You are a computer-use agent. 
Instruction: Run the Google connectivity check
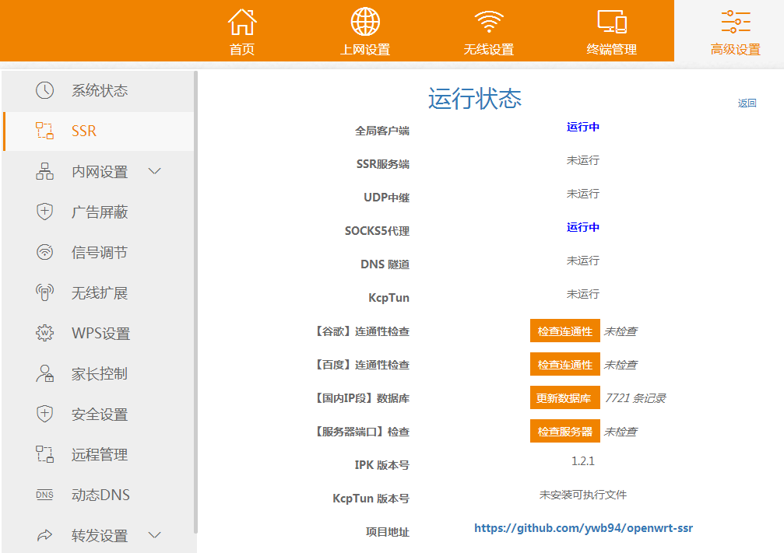pyautogui.click(x=564, y=330)
